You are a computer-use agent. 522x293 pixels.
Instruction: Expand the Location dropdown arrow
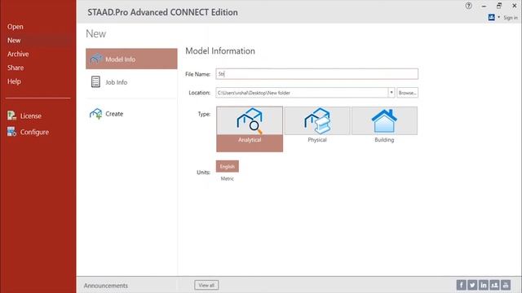coord(391,93)
